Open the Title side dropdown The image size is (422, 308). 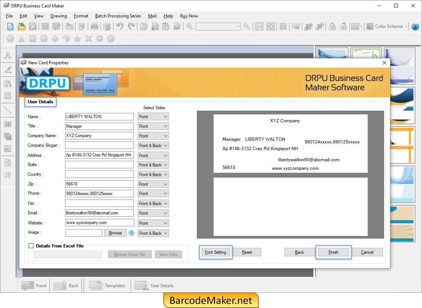153,126
